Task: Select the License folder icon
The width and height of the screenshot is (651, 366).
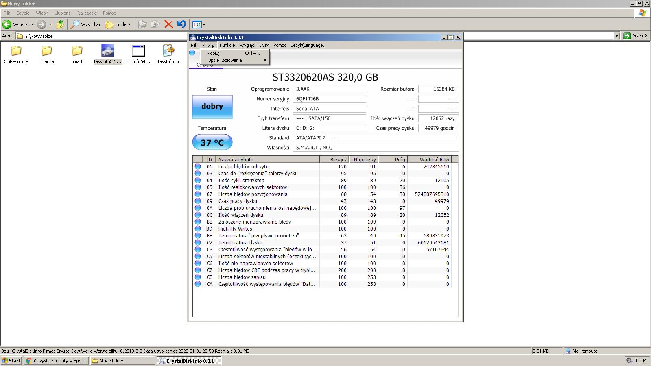Action: [x=46, y=51]
